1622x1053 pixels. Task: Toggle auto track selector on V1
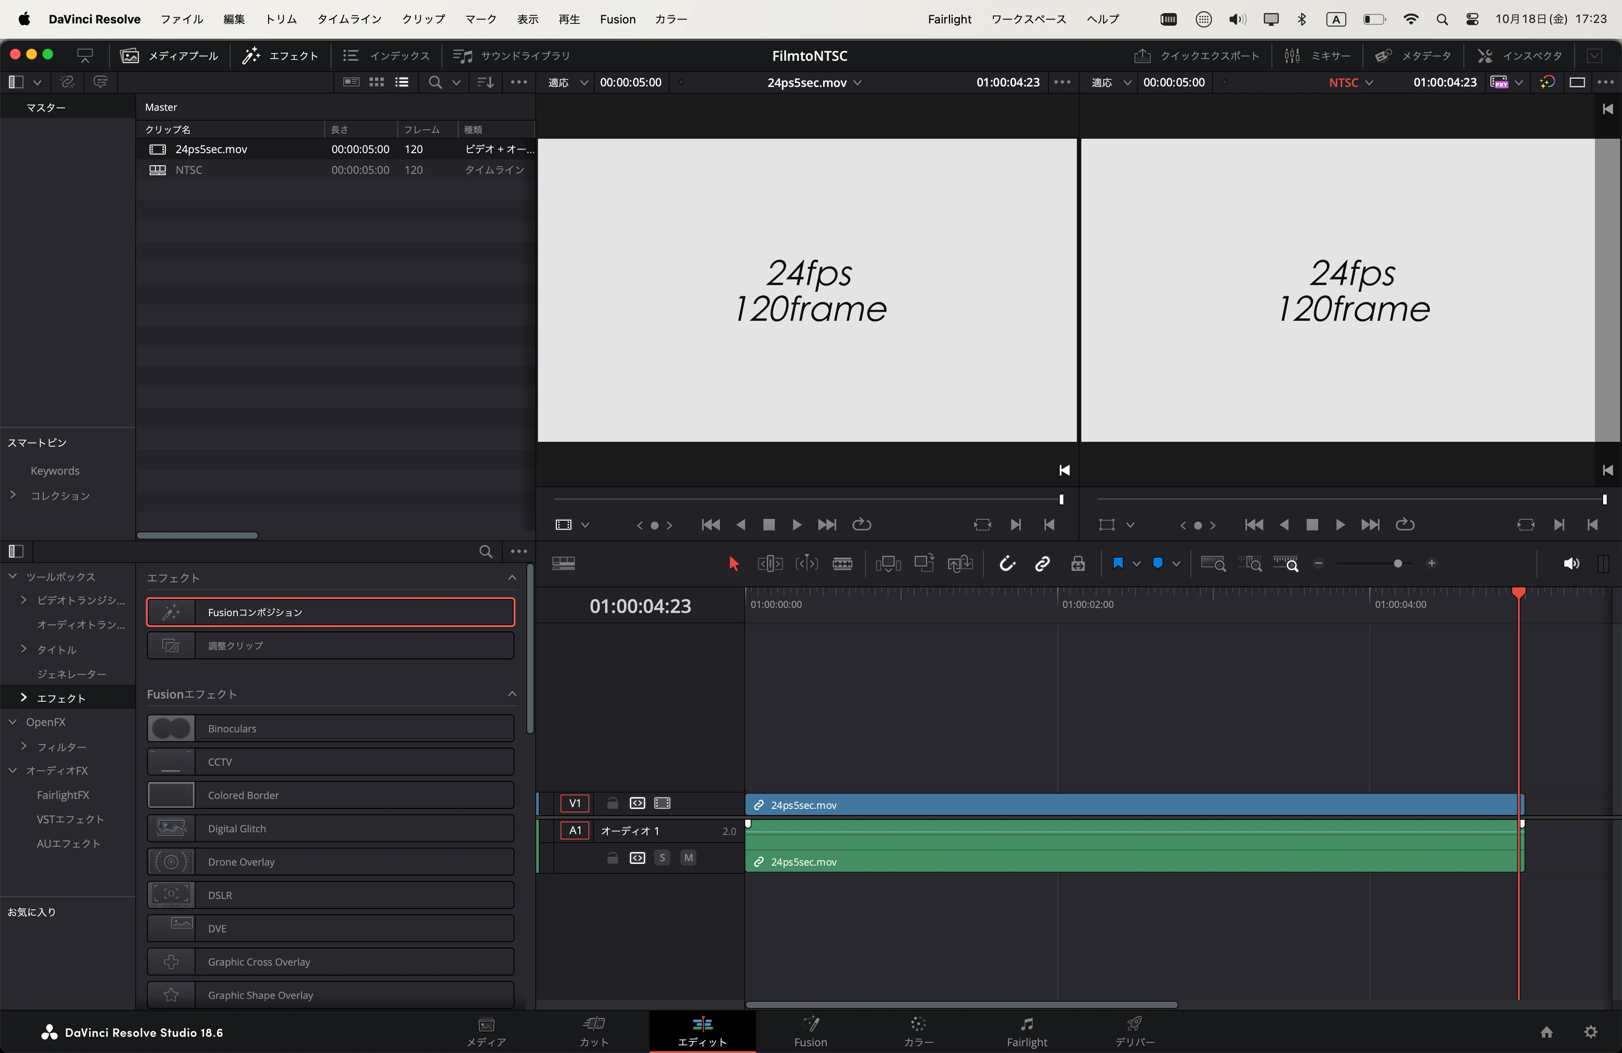[637, 804]
